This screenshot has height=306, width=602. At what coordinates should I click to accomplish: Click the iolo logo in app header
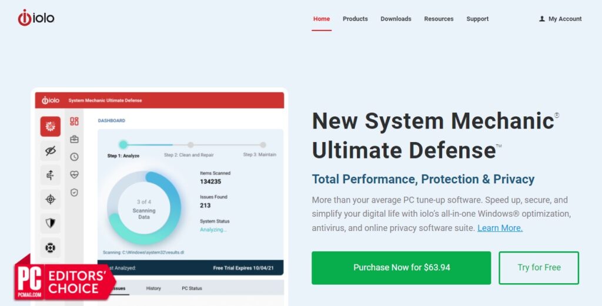tap(51, 100)
